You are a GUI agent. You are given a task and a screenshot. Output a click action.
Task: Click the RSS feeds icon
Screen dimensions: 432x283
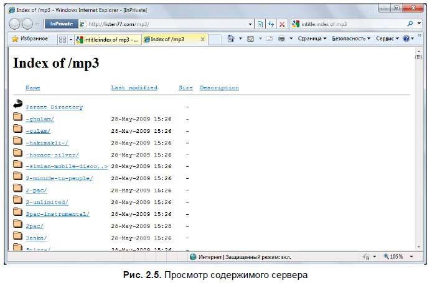click(250, 38)
